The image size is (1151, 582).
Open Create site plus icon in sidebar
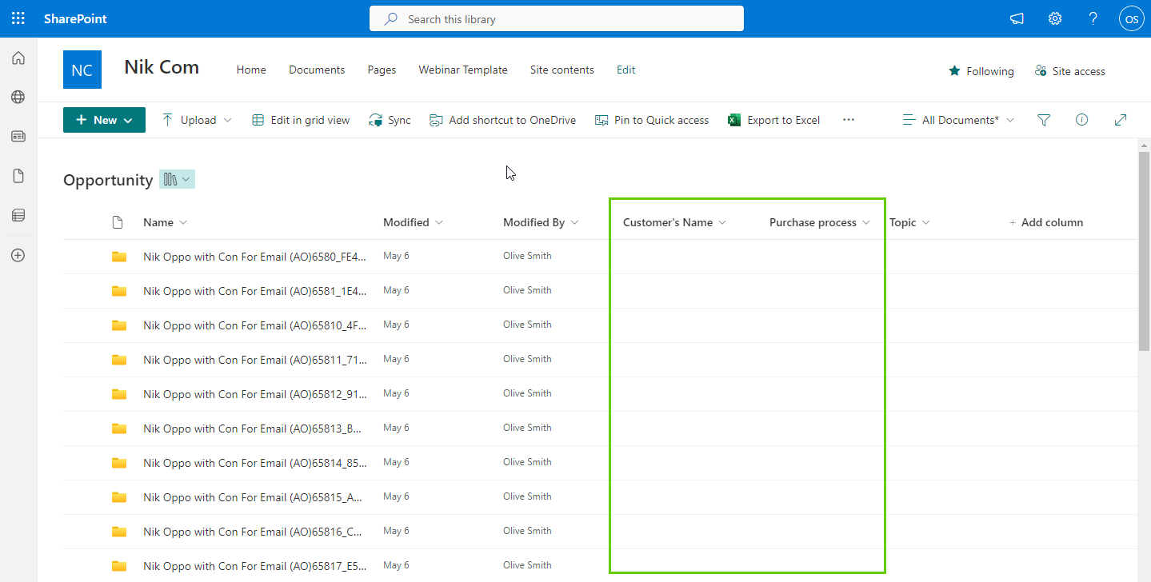18,255
